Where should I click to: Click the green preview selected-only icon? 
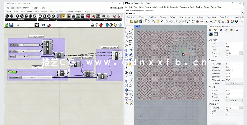111,25
